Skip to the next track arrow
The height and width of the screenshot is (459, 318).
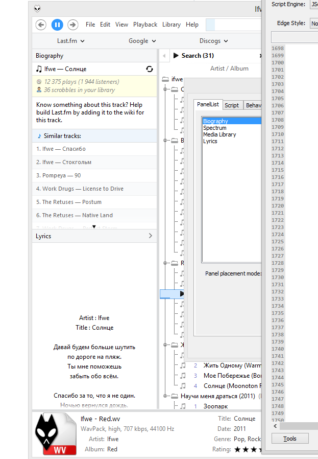pos(73,25)
